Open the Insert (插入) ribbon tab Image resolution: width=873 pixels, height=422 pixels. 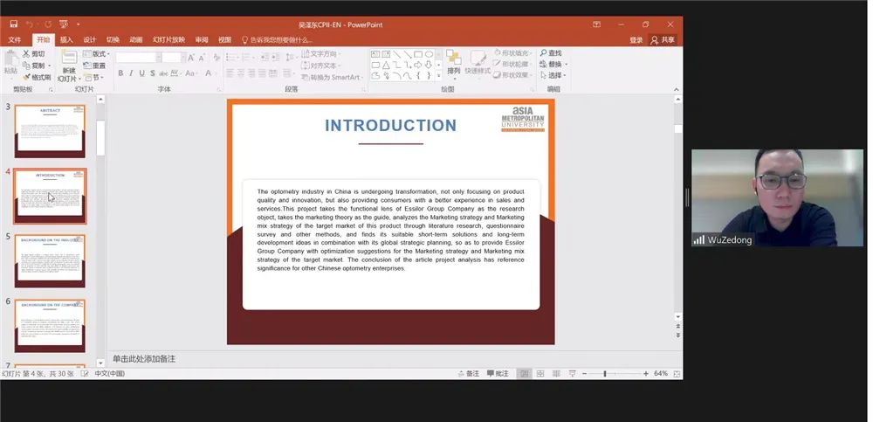tap(66, 39)
